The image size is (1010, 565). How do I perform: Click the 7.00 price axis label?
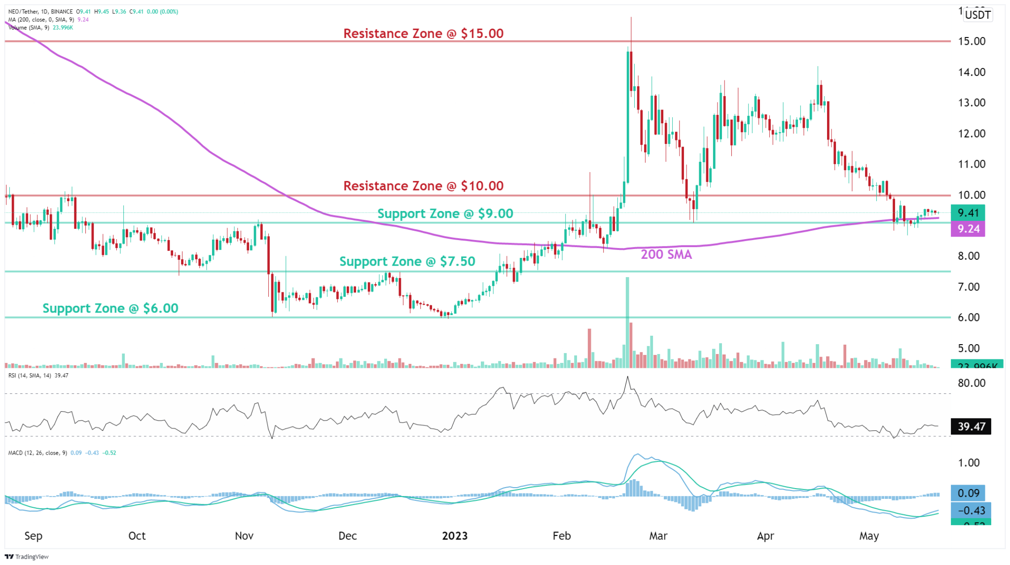968,287
